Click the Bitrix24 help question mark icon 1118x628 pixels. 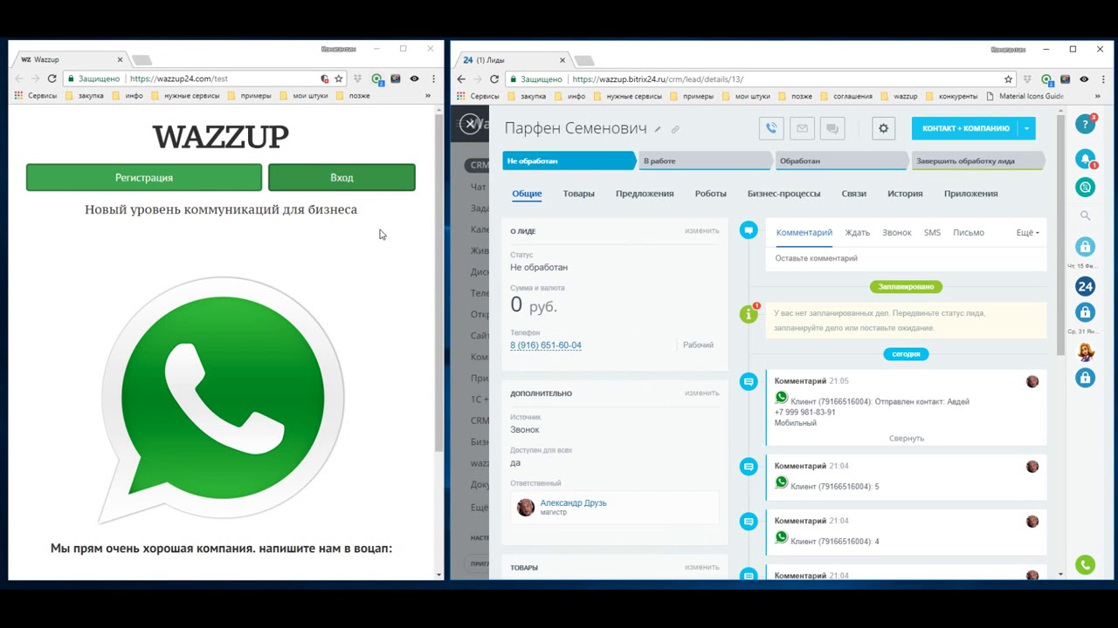point(1085,125)
